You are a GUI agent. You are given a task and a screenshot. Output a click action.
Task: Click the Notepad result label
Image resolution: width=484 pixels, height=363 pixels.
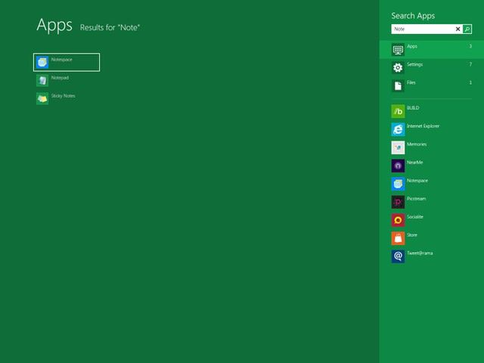(x=60, y=78)
